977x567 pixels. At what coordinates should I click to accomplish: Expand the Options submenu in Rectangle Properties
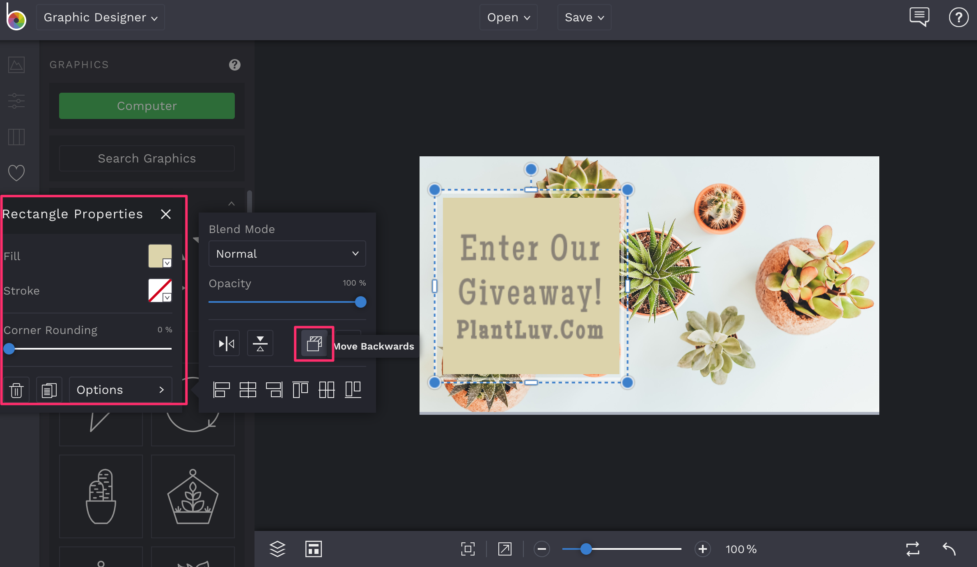(120, 389)
